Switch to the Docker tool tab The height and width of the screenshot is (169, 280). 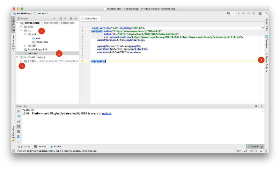coord(56,146)
